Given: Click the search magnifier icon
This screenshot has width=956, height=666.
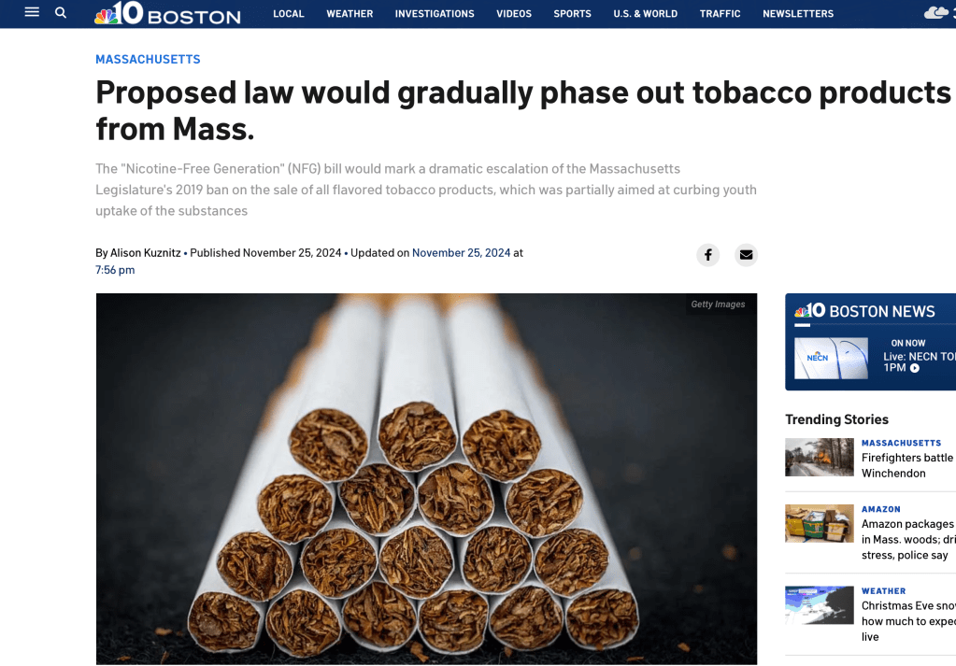Looking at the screenshot, I should click(x=61, y=12).
